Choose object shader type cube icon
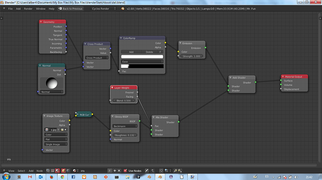Screen dimensions: 322x180 (63, 171)
